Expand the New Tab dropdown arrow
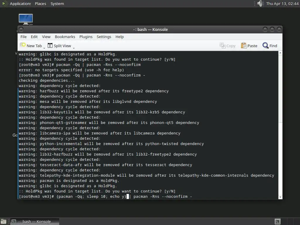This screenshot has height=225, width=300. [44, 48]
